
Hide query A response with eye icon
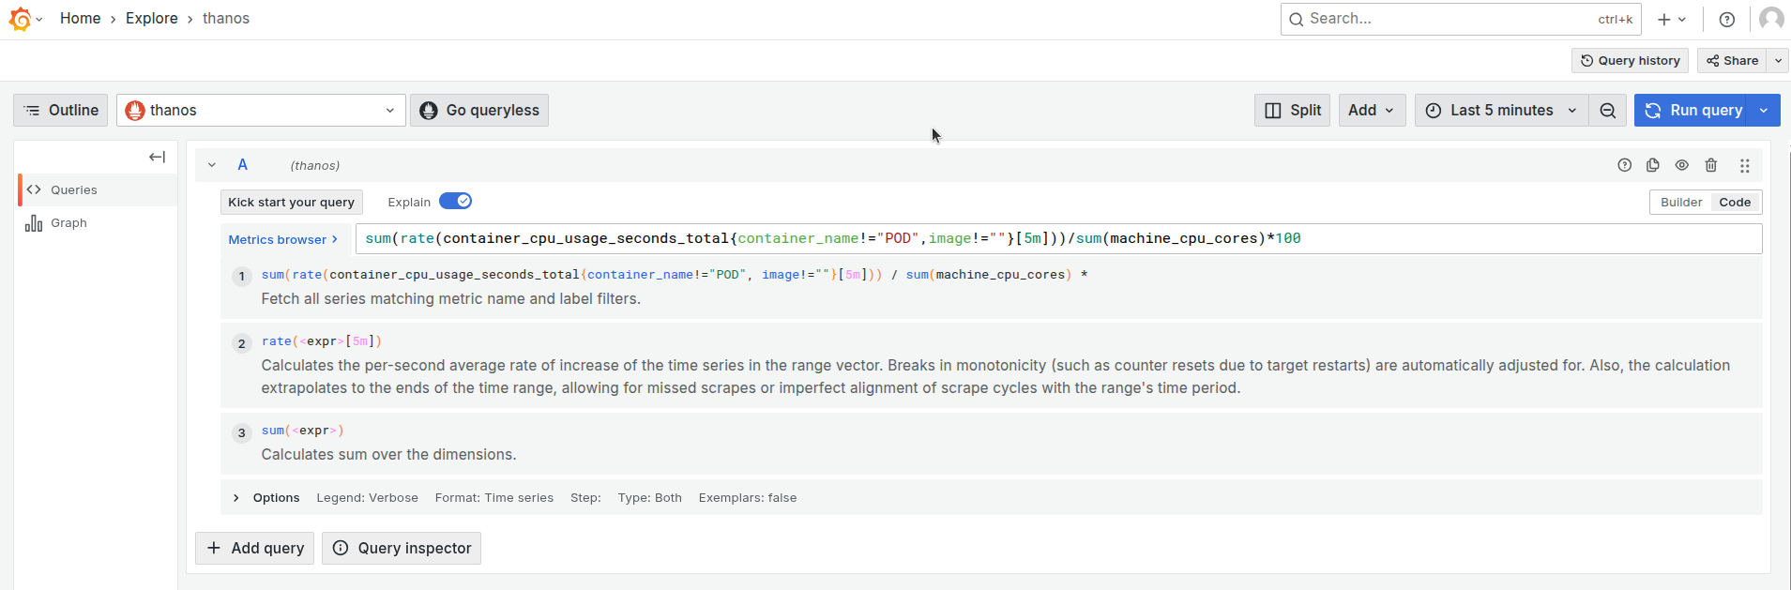pyautogui.click(x=1682, y=165)
